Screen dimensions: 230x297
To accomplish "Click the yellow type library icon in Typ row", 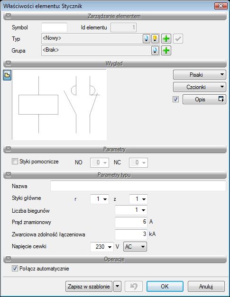I will click(155, 39).
